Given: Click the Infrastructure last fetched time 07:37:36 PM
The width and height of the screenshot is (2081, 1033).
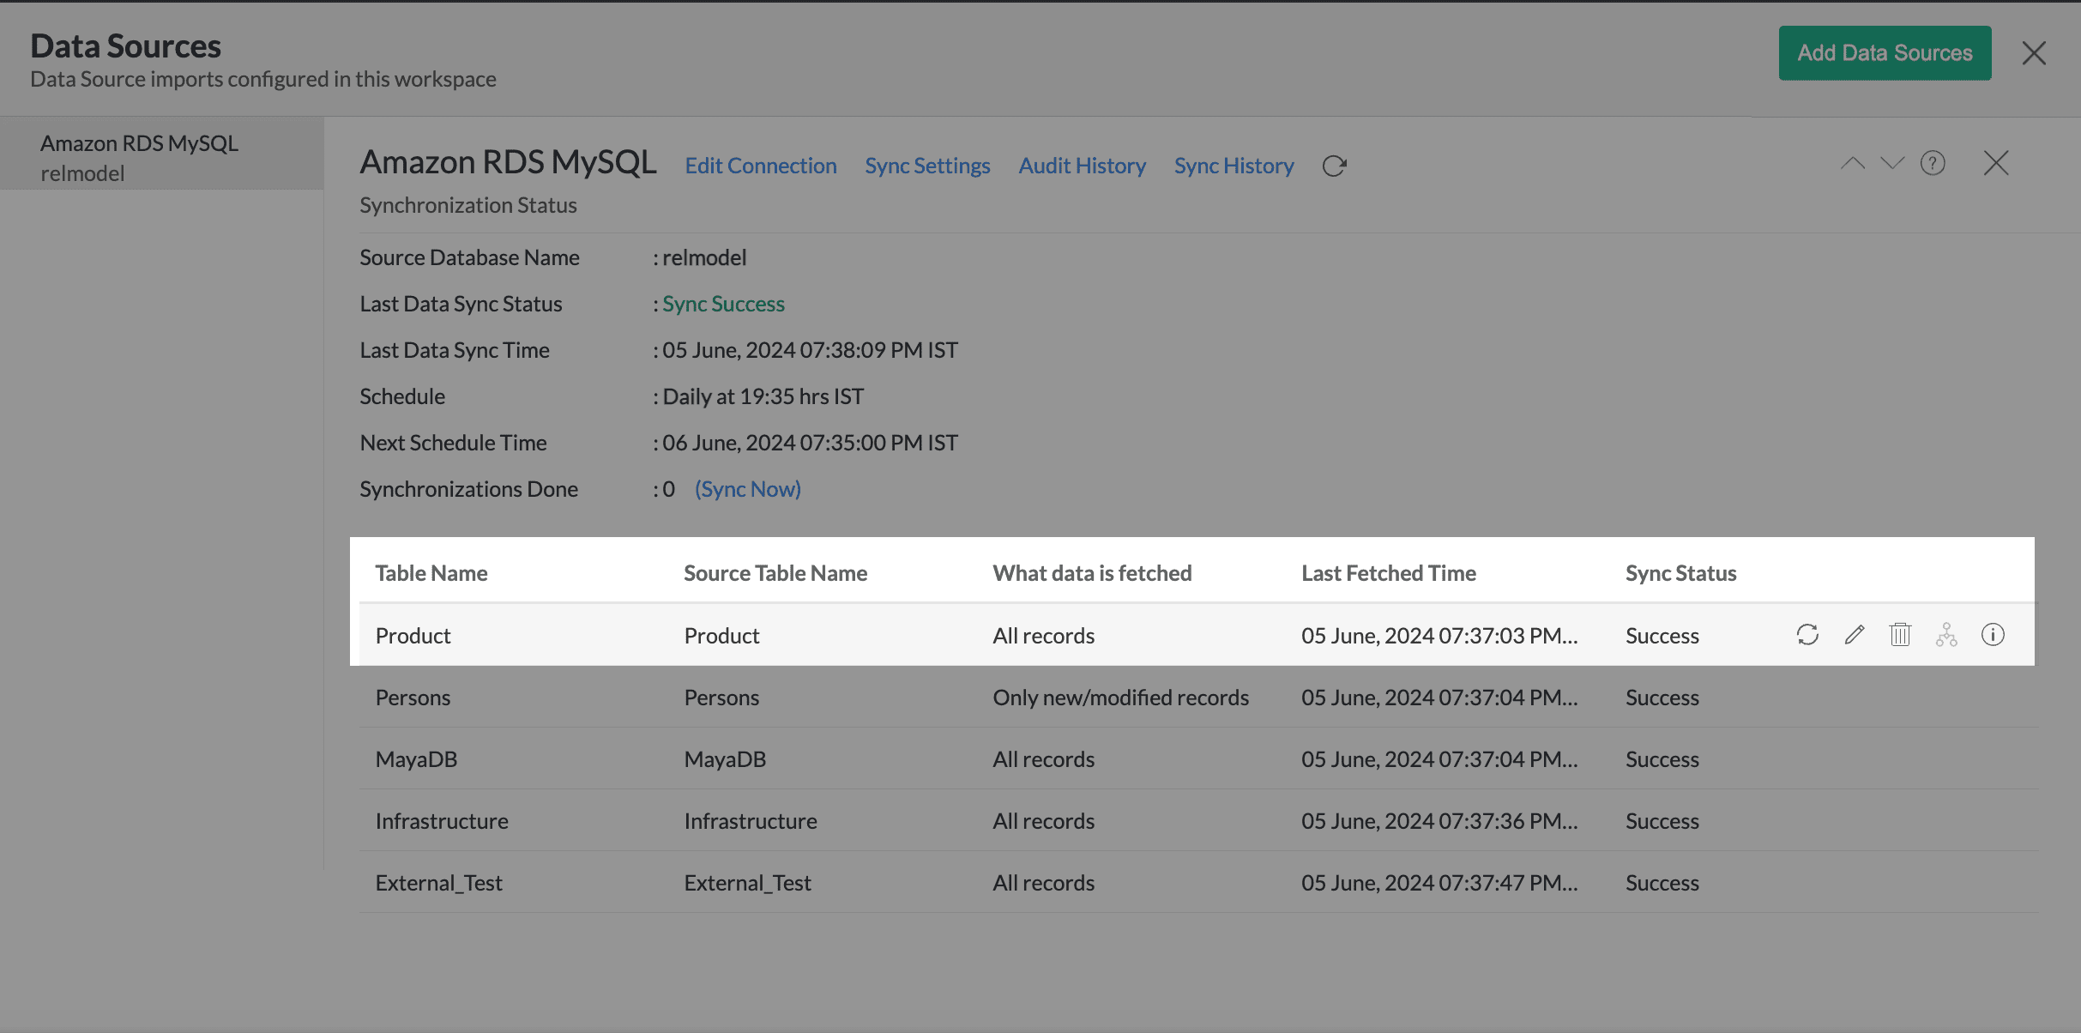Looking at the screenshot, I should 1439,821.
